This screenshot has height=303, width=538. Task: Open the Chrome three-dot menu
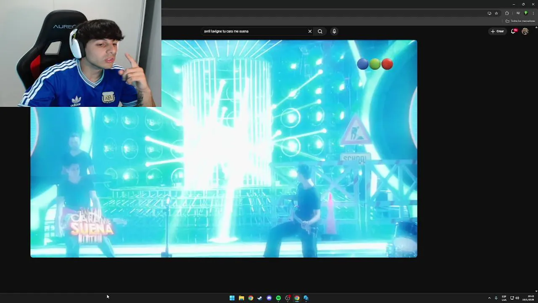point(533,13)
